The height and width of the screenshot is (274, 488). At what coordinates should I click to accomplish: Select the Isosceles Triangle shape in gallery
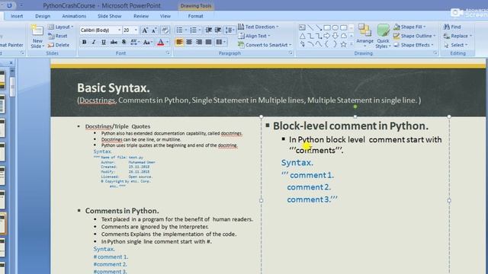[302, 36]
